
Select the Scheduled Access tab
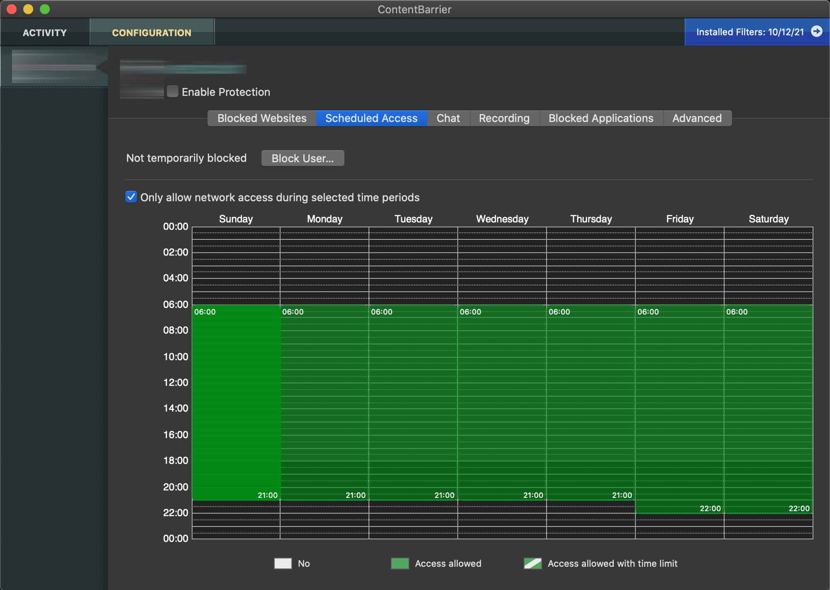point(371,118)
